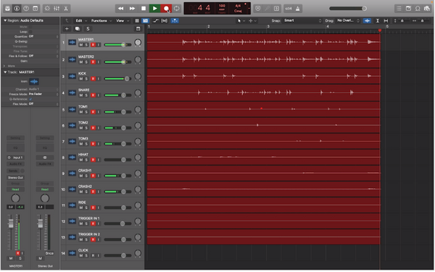Screen dimensions: 435x272
Task: Click the EQ slot on the MASTER1 strip
Action: click(15, 148)
